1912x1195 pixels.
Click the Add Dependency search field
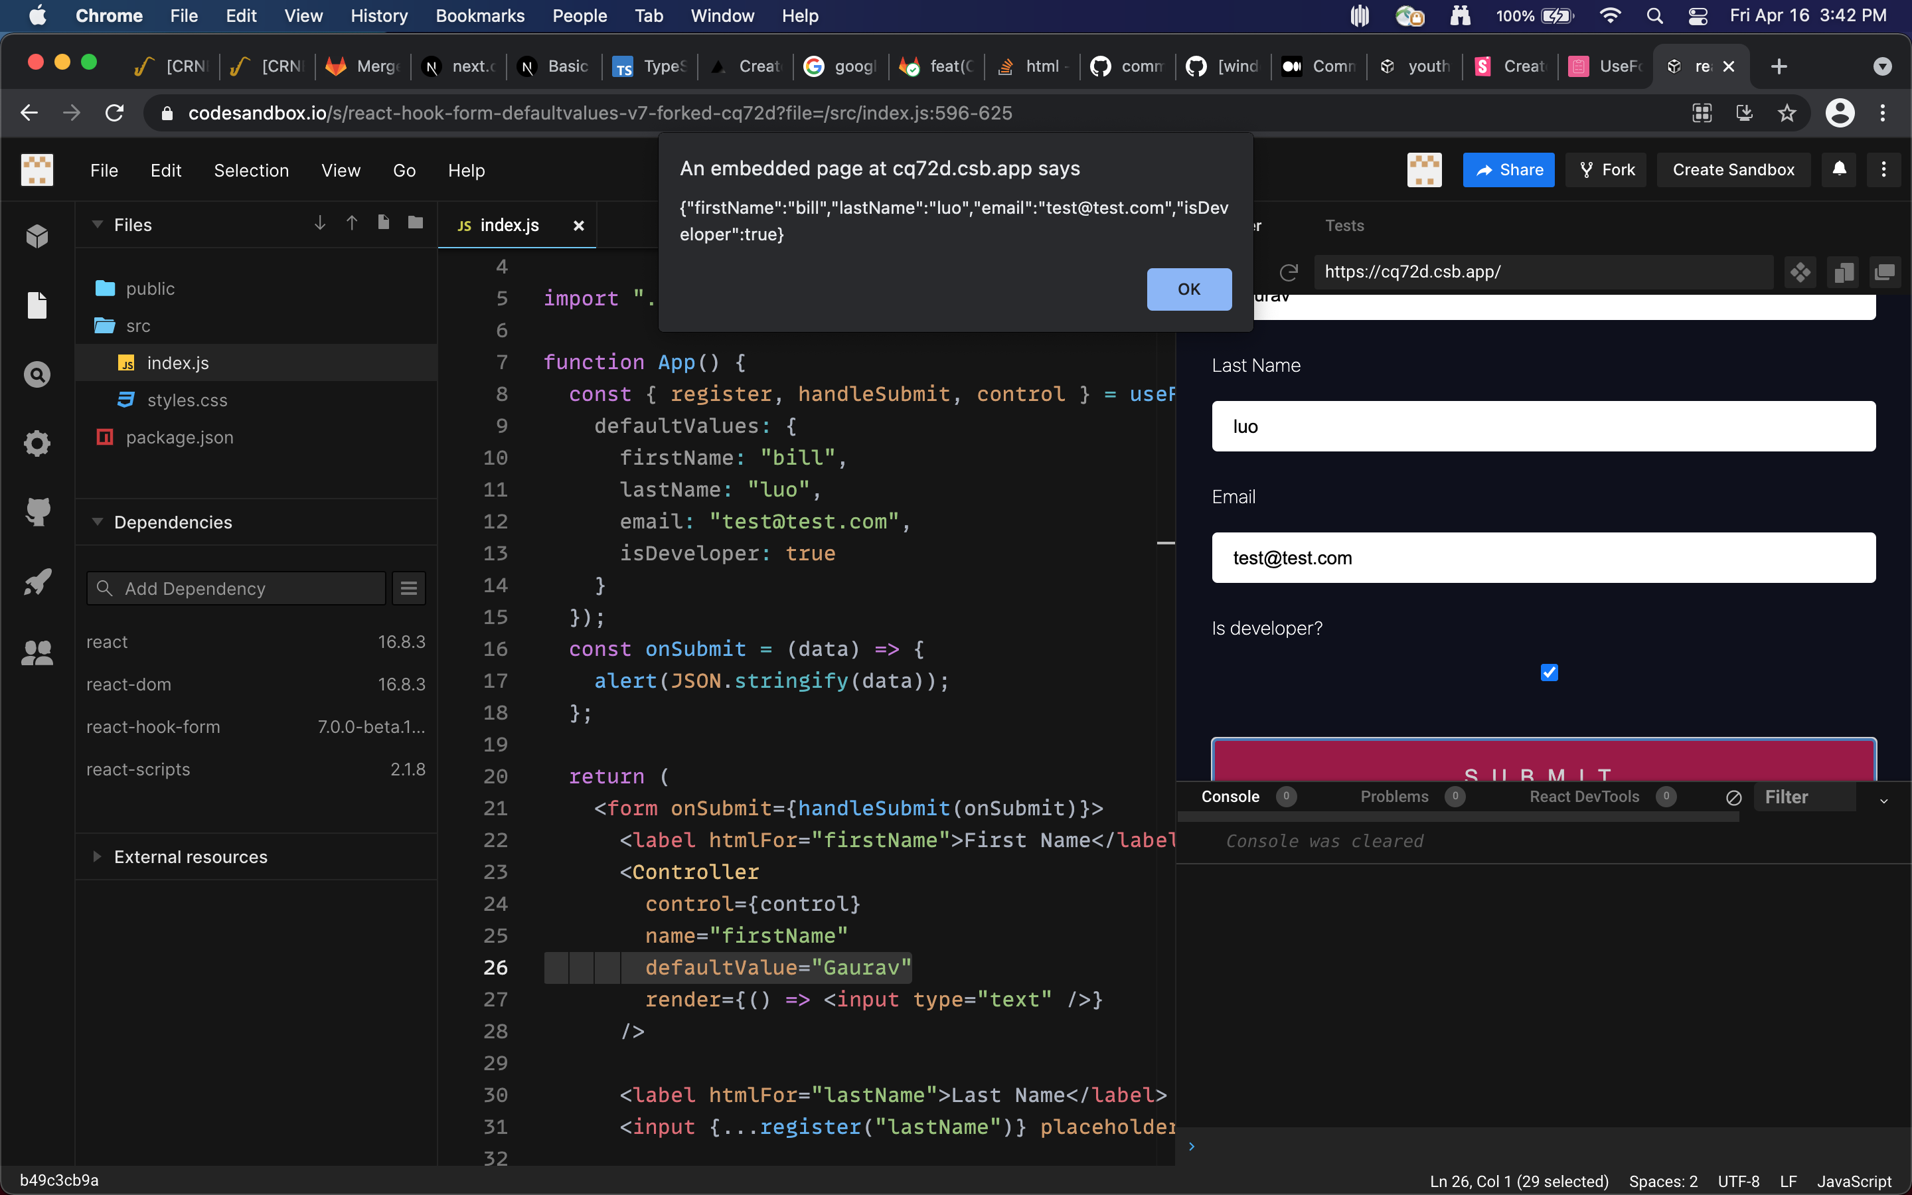[237, 589]
